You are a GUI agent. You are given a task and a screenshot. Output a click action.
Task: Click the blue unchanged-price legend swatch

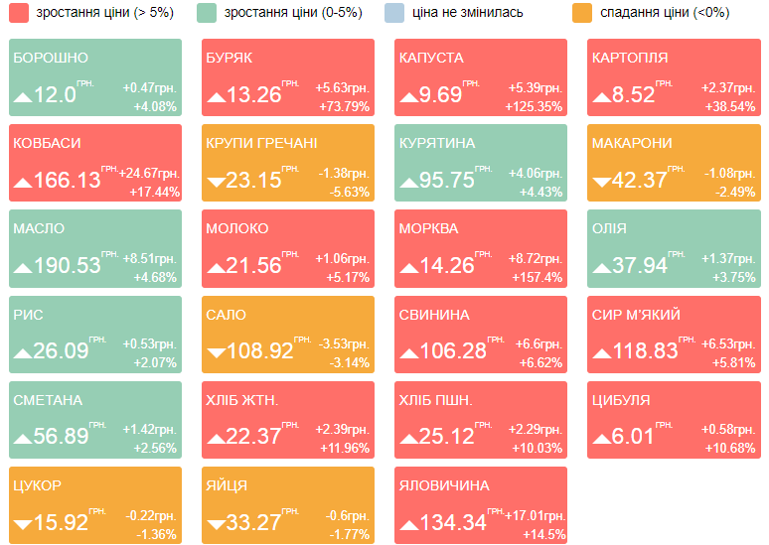click(x=394, y=13)
